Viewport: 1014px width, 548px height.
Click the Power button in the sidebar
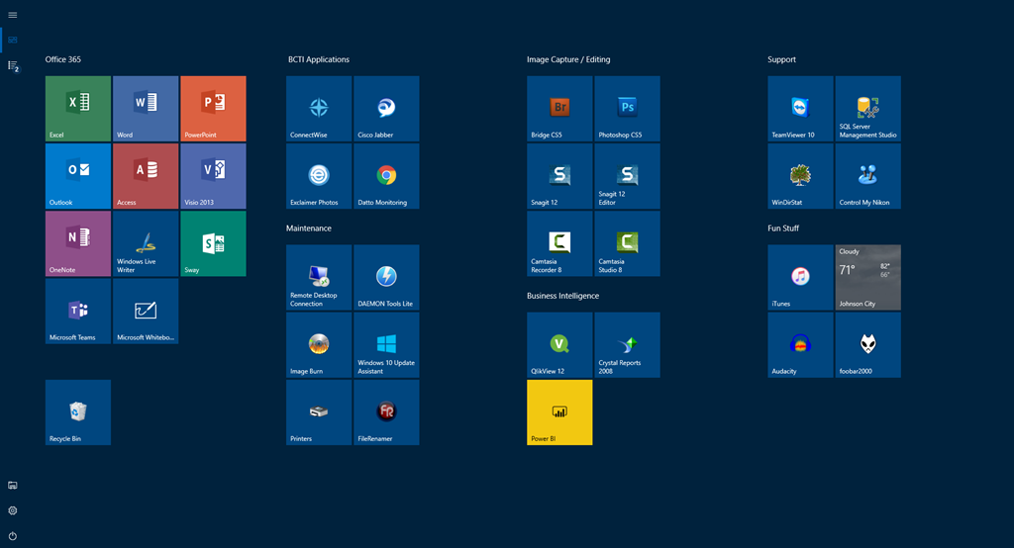13,536
